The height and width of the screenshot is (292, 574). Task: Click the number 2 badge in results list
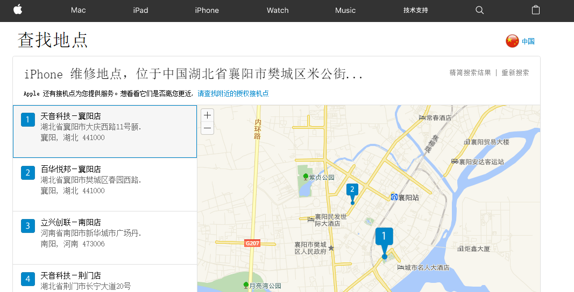28,172
